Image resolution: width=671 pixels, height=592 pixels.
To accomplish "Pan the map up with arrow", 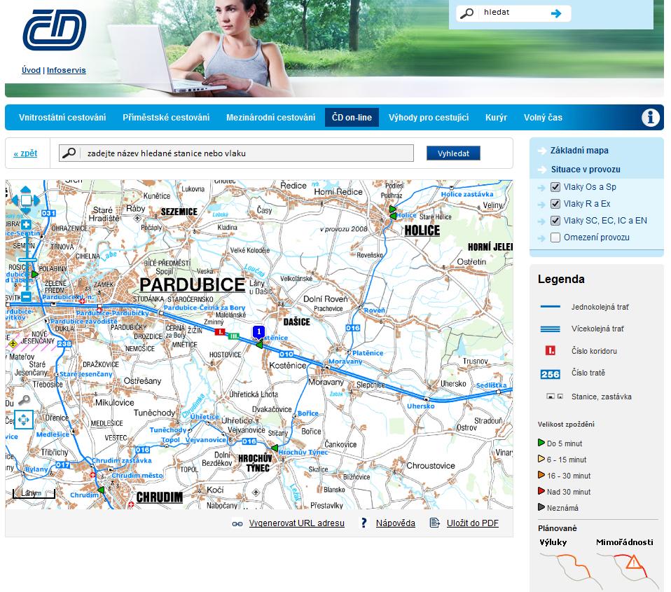I will tap(26, 188).
